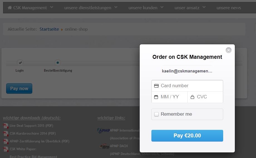Click the lock icon in CVC field

click(x=192, y=97)
